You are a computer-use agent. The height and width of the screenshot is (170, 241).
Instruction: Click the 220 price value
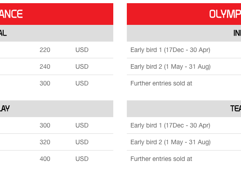[x=45, y=50]
